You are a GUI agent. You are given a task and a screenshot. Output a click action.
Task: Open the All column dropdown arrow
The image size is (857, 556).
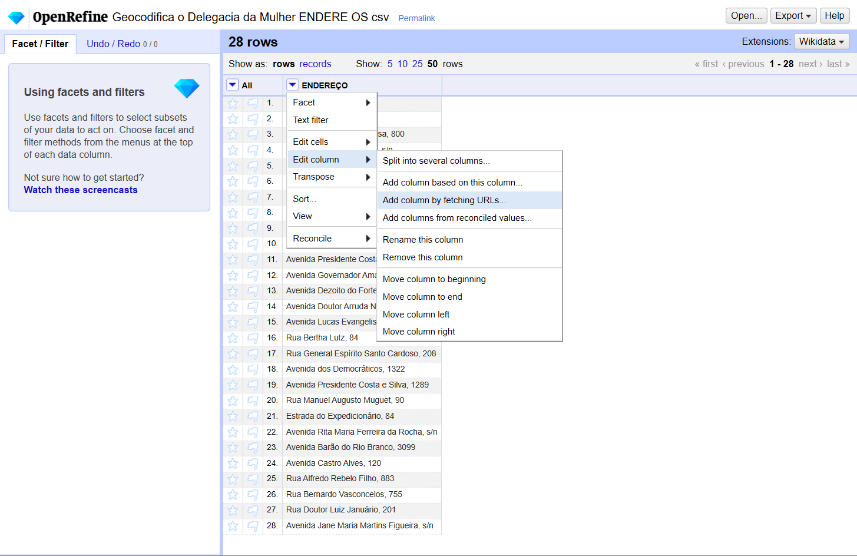(x=233, y=85)
